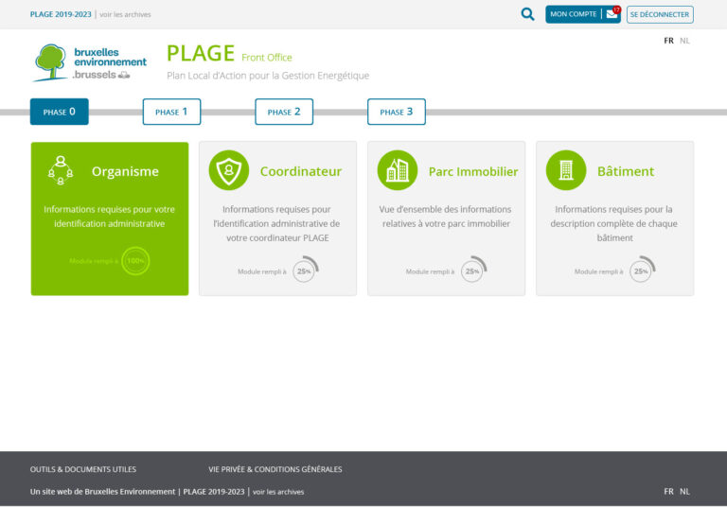
Task: Open 'voir les archives' link in top bar
Action: [x=125, y=14]
